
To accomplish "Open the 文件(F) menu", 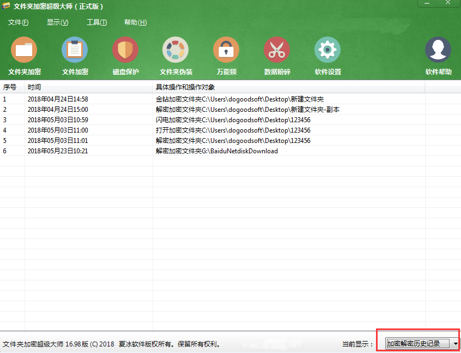I will pyautogui.click(x=18, y=22).
